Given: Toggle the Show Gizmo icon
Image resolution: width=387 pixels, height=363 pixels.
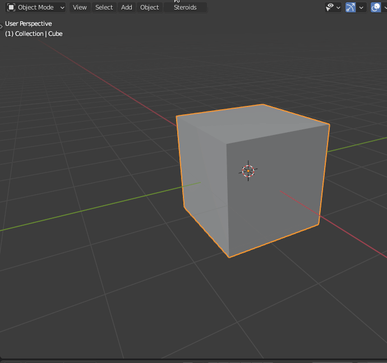Looking at the screenshot, I should click(351, 7).
